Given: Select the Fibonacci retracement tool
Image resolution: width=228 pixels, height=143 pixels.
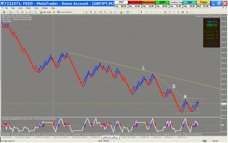Looking at the screenshot, I should tap(170, 12).
